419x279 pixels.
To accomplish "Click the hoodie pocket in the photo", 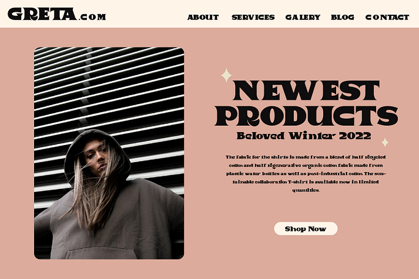I will pos(102,254).
